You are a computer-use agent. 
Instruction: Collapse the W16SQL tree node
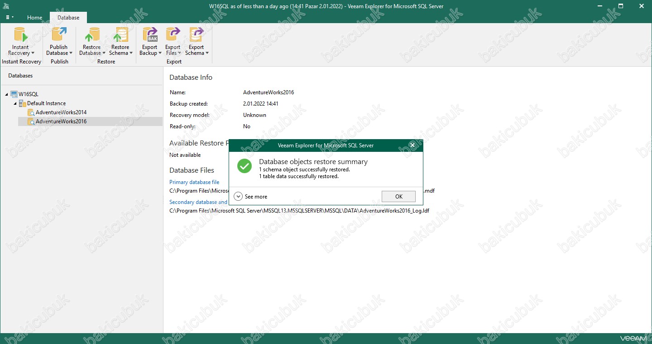click(x=7, y=94)
